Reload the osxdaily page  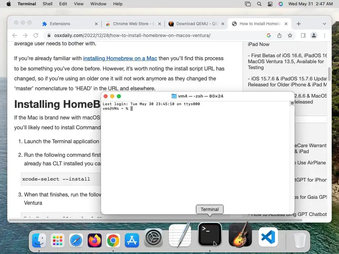coord(36,35)
